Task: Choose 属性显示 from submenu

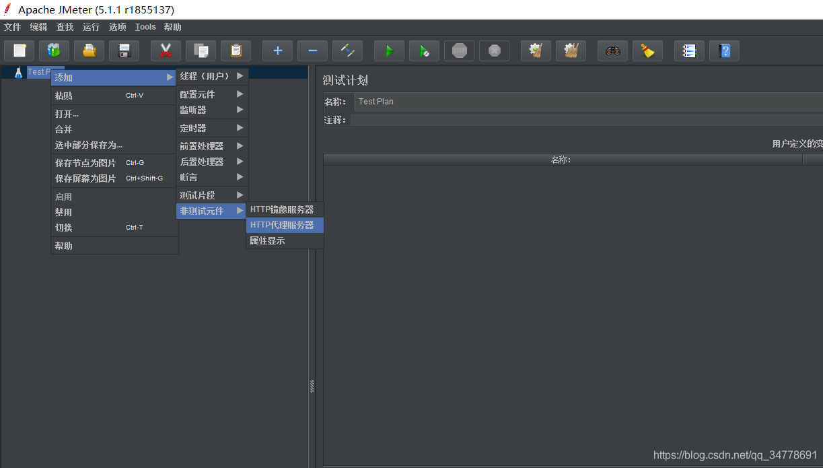Action: (x=285, y=240)
